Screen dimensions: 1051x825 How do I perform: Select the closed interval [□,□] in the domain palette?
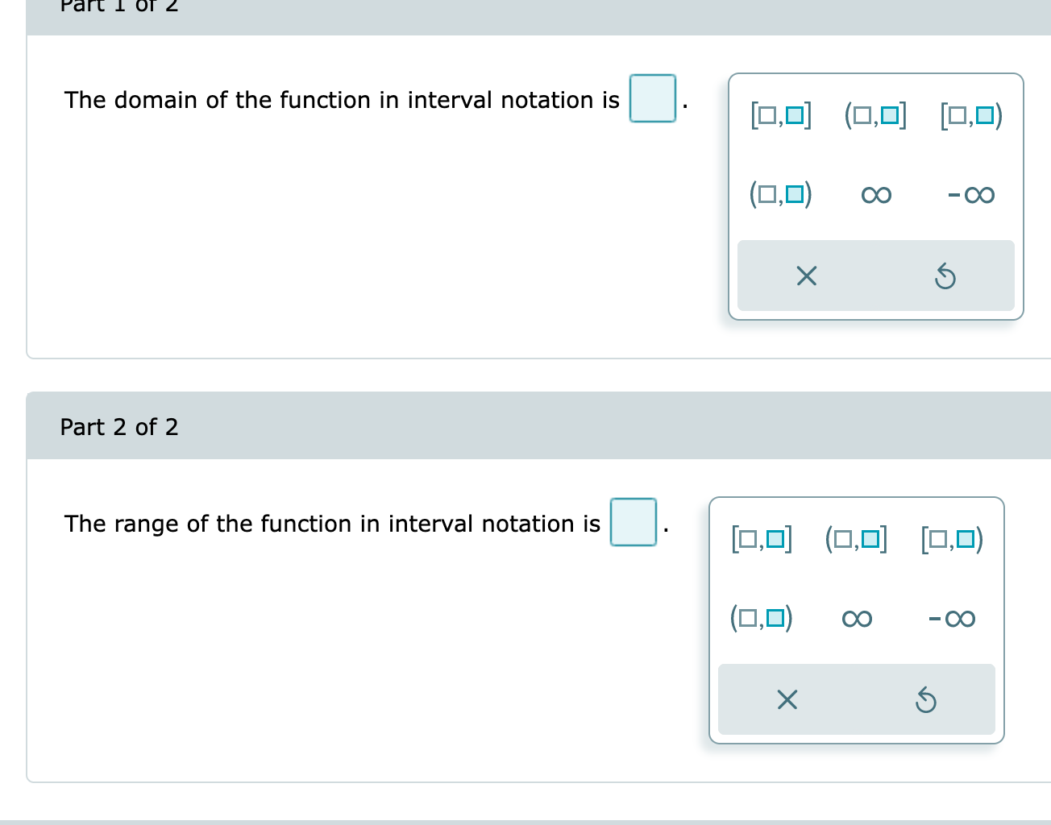(x=781, y=114)
